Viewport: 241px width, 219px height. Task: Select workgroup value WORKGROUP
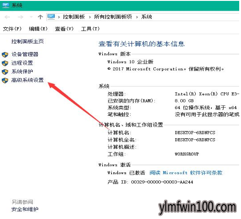pos(187,154)
